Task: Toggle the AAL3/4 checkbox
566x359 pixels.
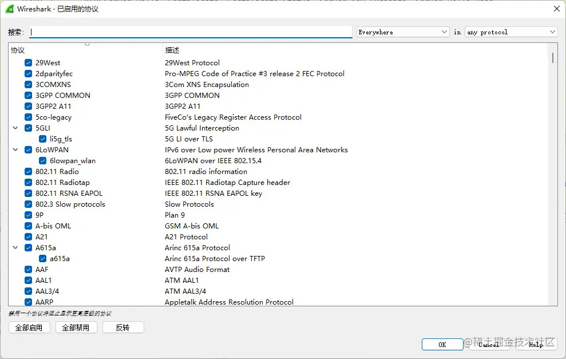Action: point(29,291)
